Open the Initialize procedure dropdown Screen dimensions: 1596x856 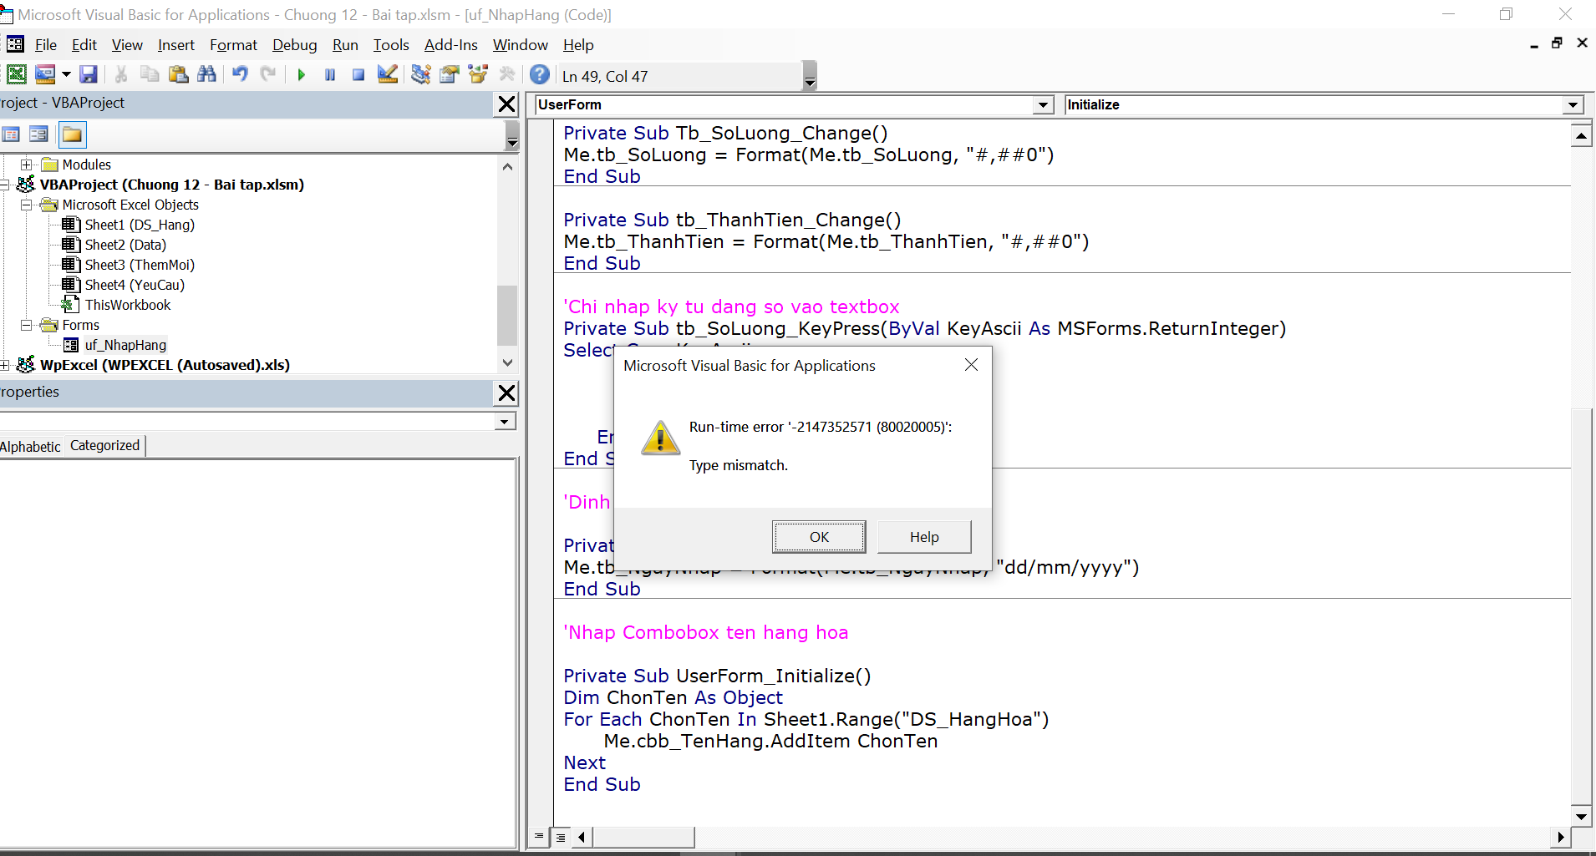1573,105
